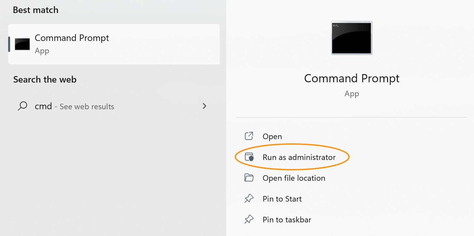Click the Search the web heading
Viewport: 474px width, 236px height.
point(45,80)
